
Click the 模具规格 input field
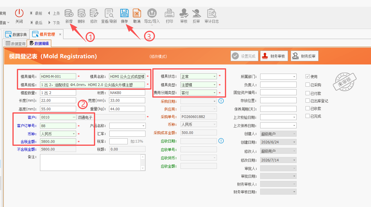coord(92,85)
